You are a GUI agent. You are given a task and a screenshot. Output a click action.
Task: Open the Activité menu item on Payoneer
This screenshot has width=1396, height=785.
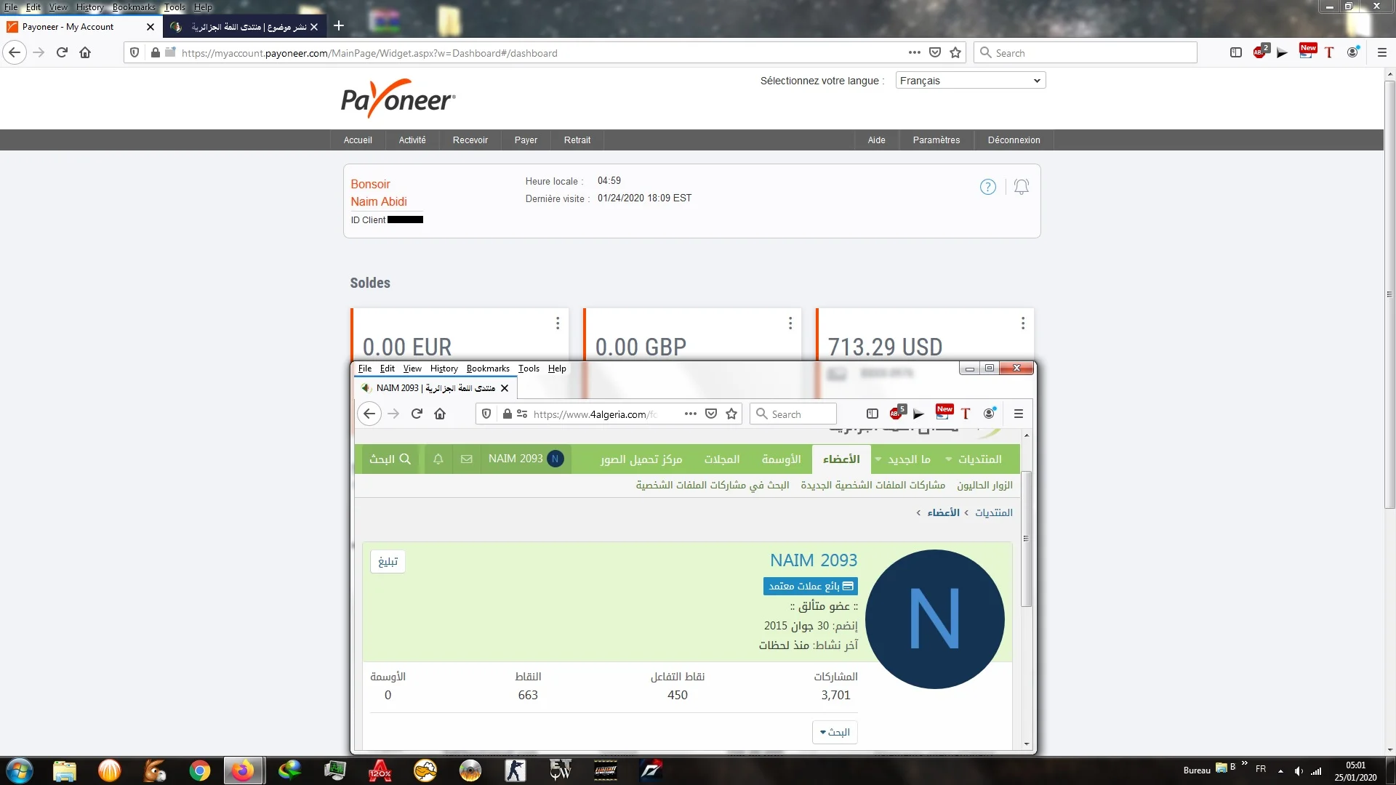(412, 140)
